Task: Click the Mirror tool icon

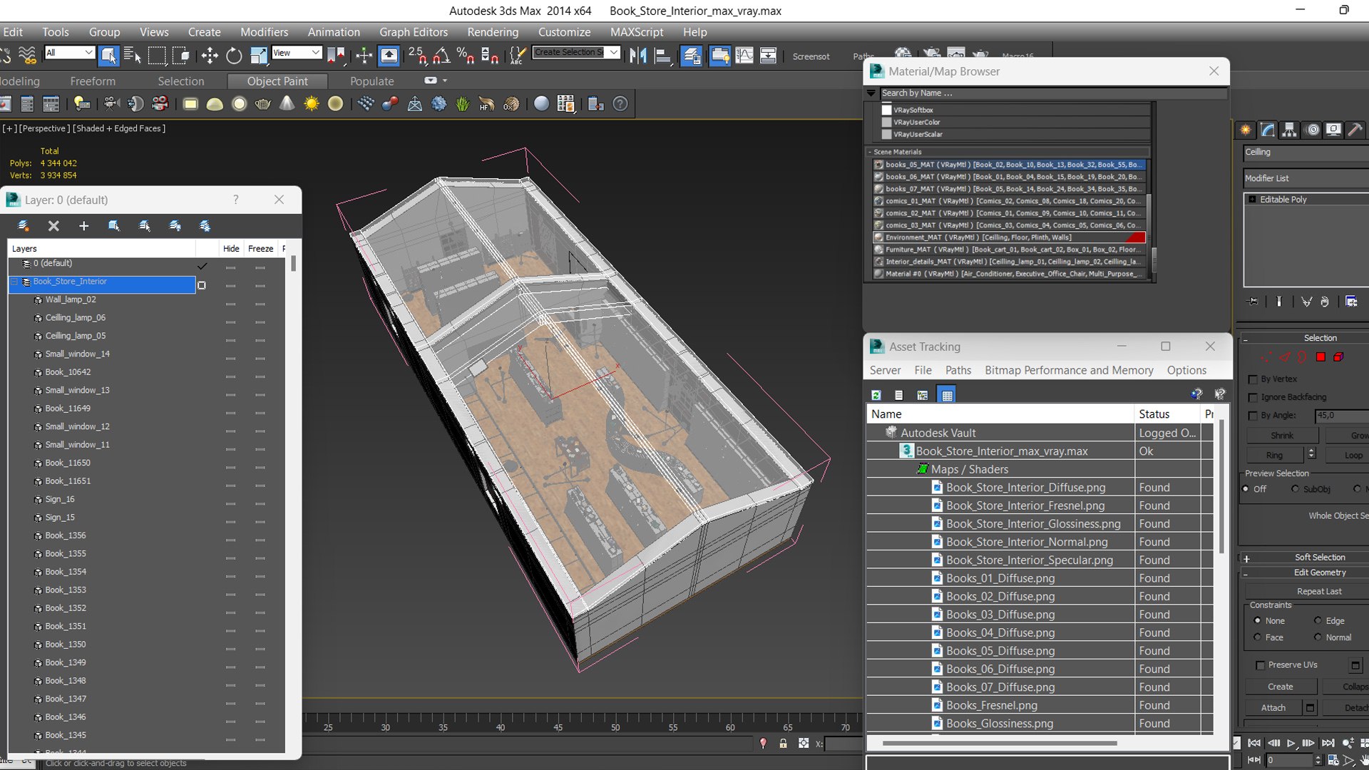Action: pyautogui.click(x=638, y=56)
